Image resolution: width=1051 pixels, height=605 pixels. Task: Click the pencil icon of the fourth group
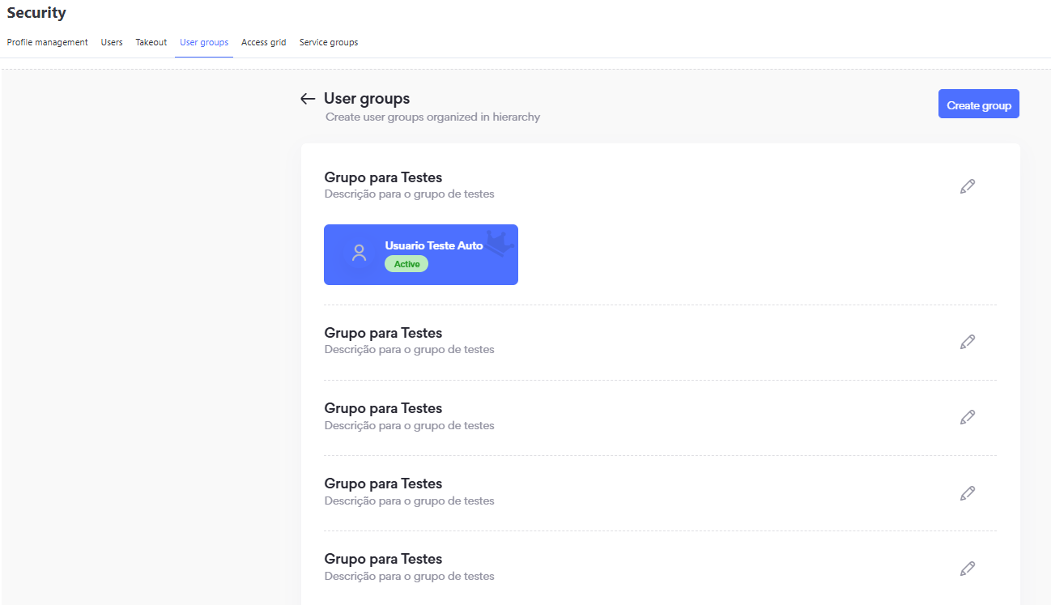pyautogui.click(x=967, y=493)
